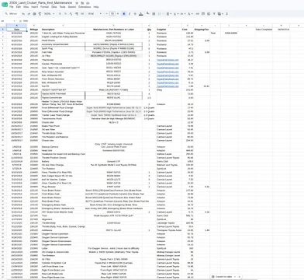Toggle italic formatting
Screen dimensions: 304x280
click(130, 14)
